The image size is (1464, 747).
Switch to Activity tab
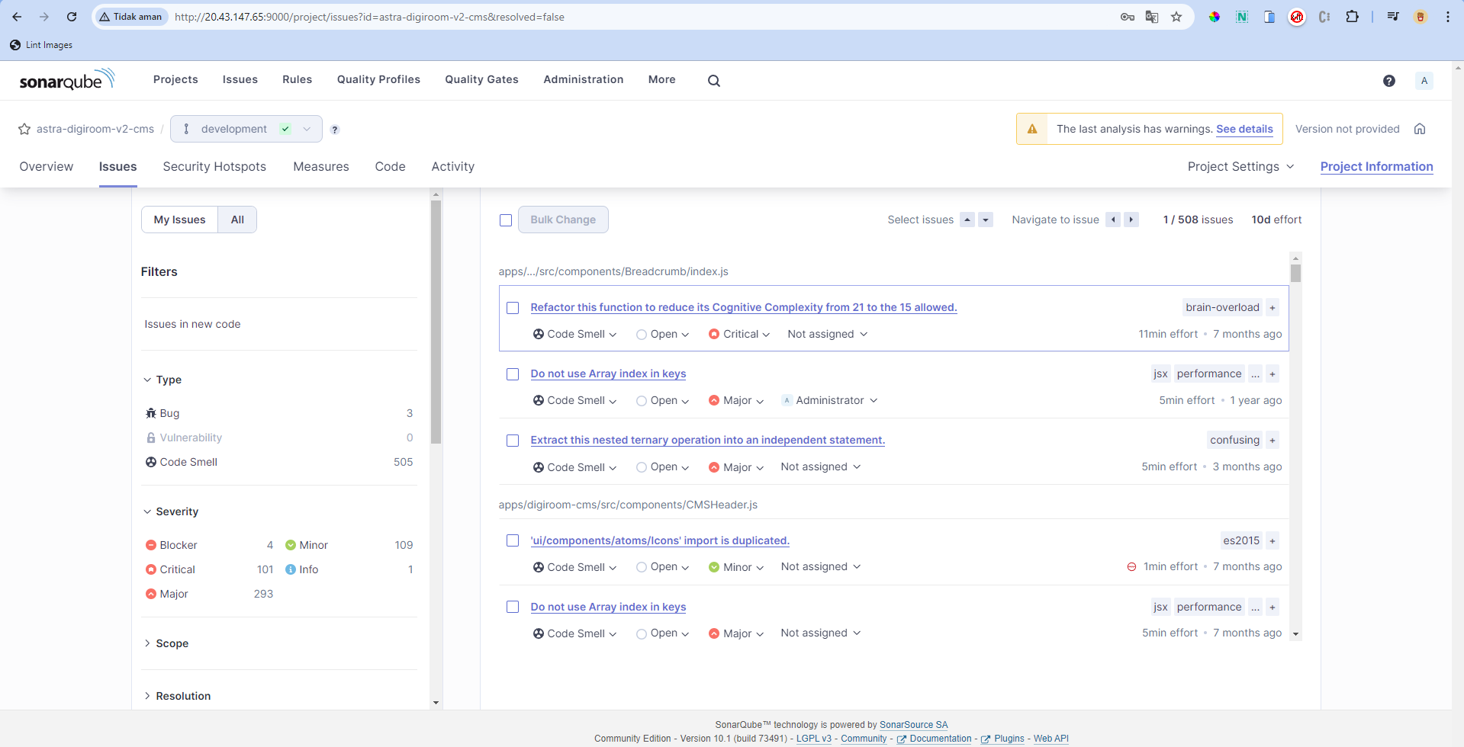pos(453,166)
